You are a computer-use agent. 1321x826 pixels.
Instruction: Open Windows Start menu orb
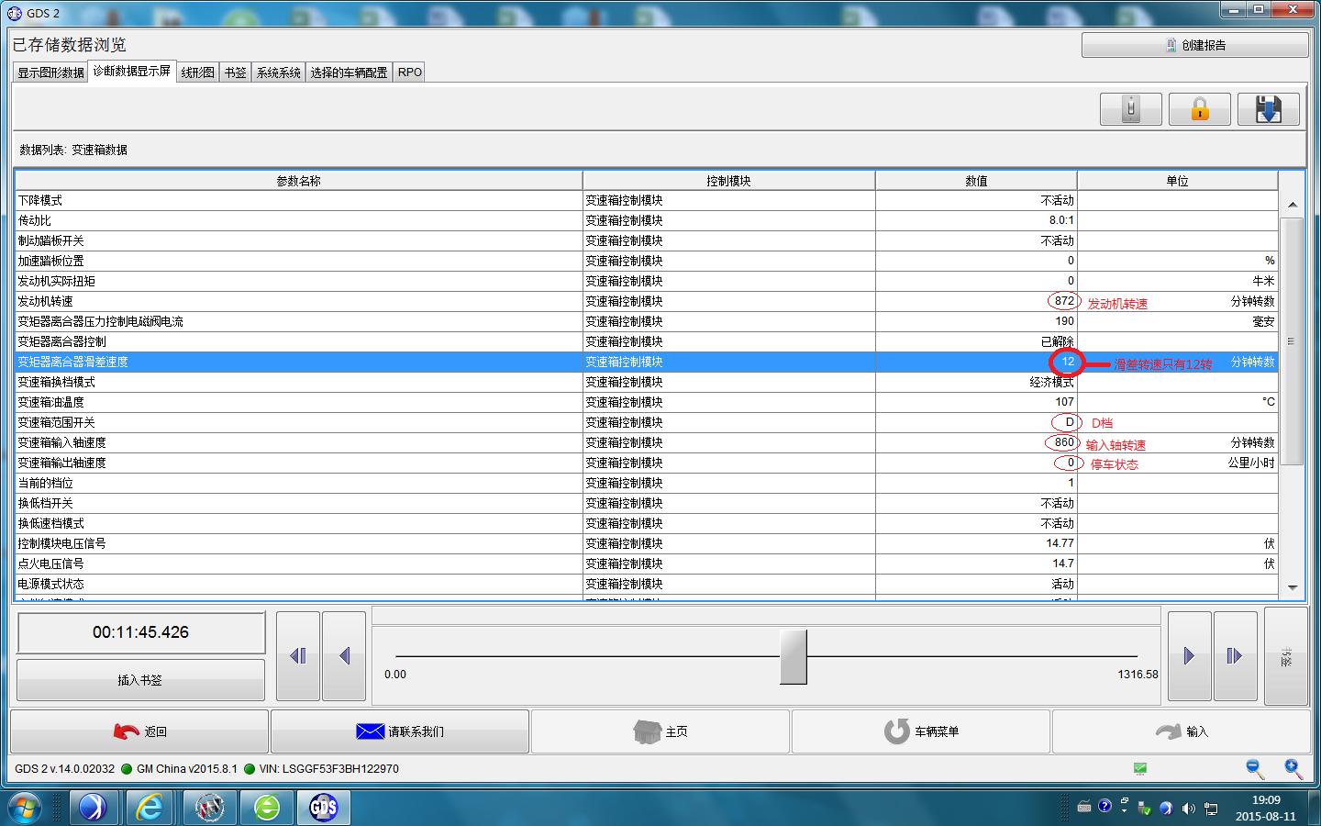[x=25, y=807]
